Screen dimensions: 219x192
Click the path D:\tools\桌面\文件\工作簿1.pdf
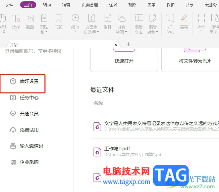[x=133, y=155]
